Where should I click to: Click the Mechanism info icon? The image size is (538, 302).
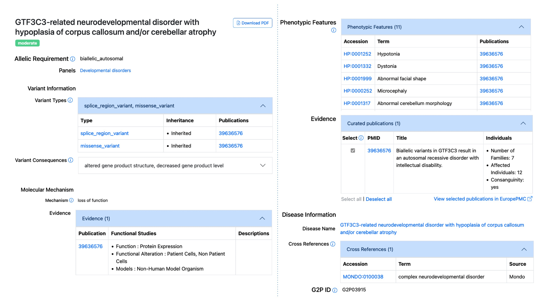(71, 200)
